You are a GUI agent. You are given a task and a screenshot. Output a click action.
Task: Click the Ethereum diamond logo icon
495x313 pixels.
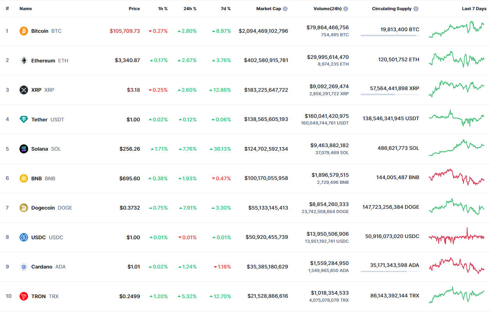tap(24, 60)
